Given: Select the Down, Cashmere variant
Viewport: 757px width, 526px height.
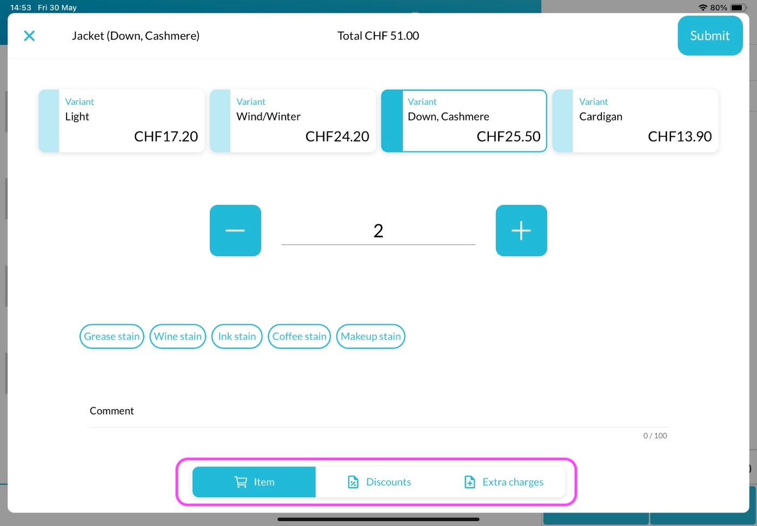Looking at the screenshot, I should (464, 121).
